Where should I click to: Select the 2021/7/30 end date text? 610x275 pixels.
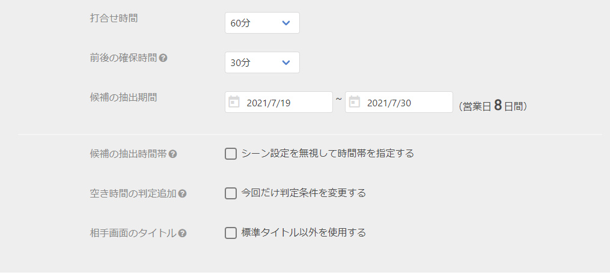tap(389, 103)
